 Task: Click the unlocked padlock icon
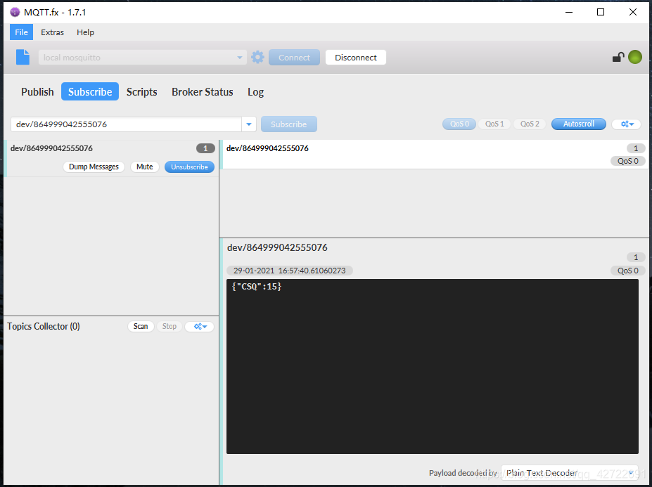(x=618, y=57)
